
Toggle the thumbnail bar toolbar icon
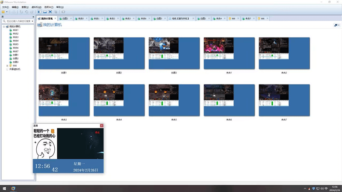(45, 12)
